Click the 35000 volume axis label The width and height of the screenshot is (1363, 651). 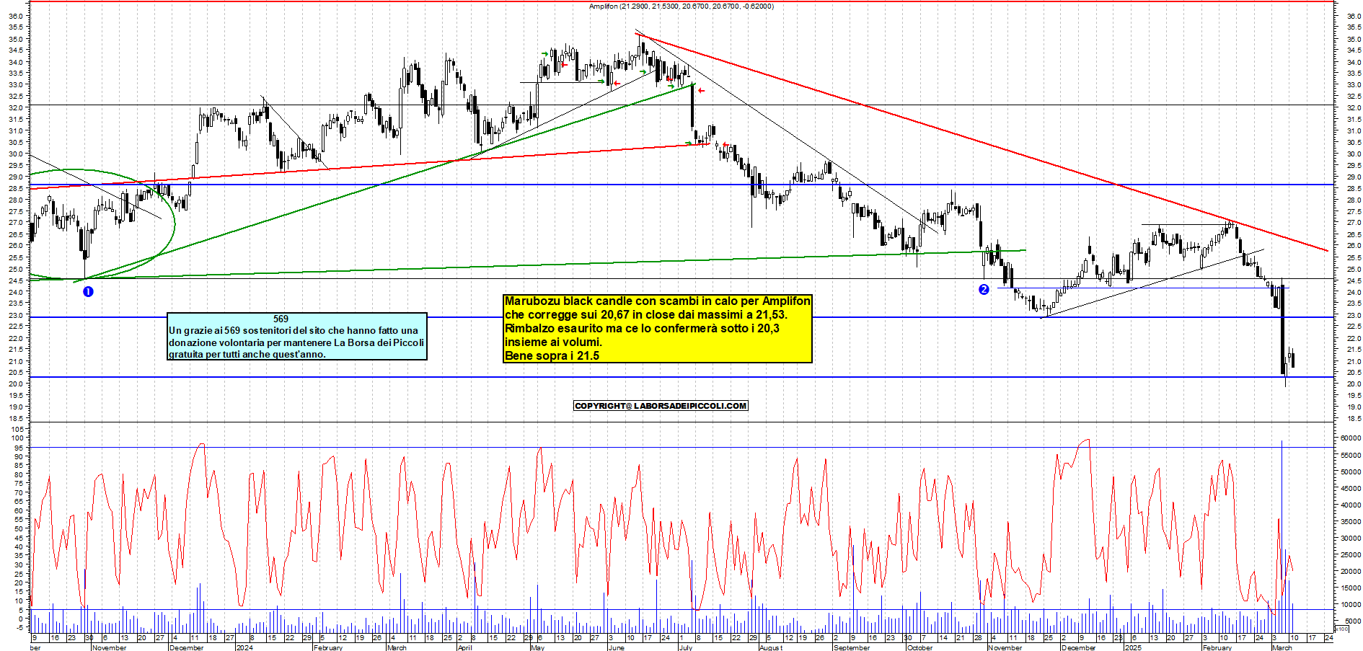(1351, 521)
